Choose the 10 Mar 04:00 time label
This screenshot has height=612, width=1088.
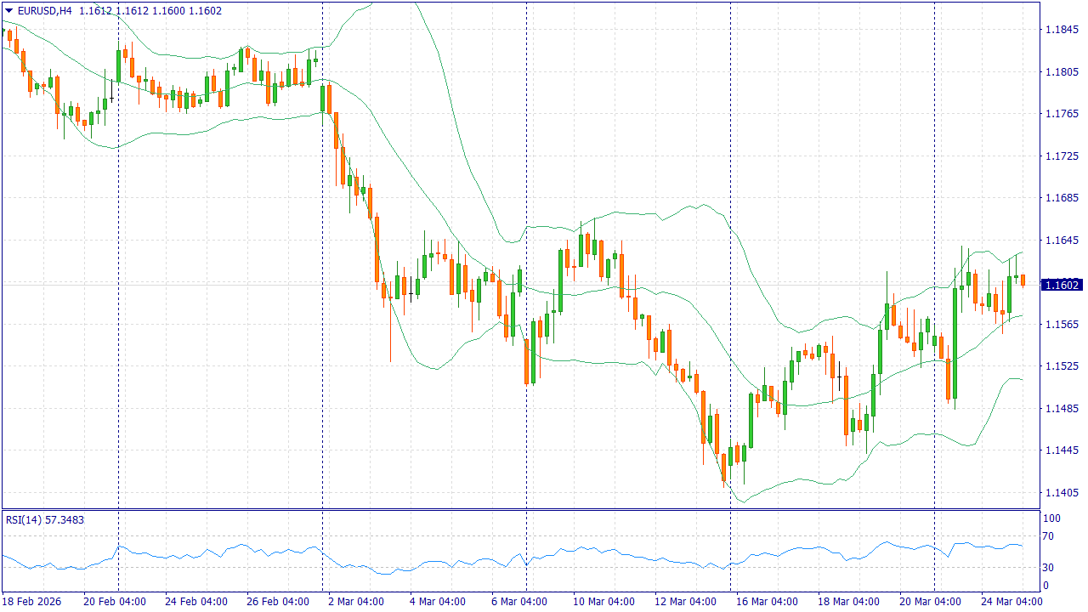tap(603, 602)
